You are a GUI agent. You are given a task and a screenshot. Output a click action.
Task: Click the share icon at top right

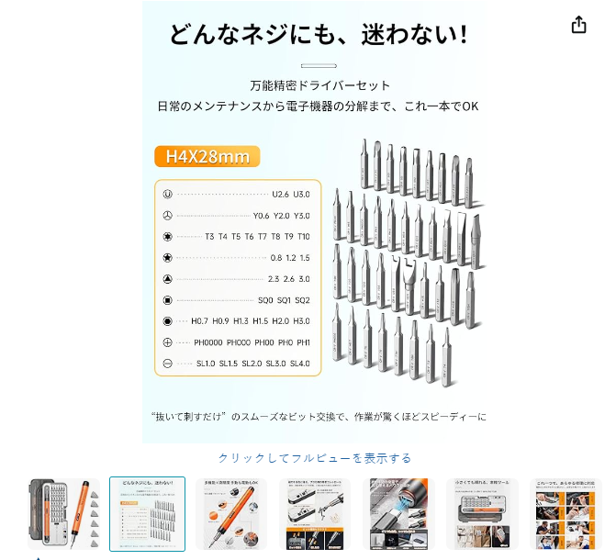tap(578, 25)
